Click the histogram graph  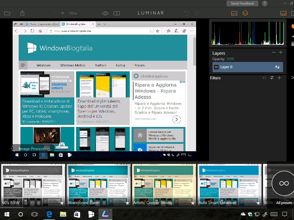pyautogui.click(x=248, y=33)
